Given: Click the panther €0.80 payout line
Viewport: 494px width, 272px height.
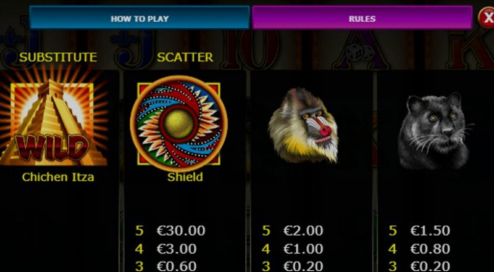Looking at the screenshot, I should (x=419, y=249).
